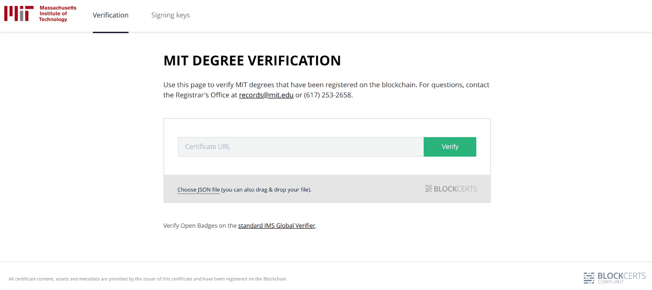The width and height of the screenshot is (652, 290).
Task: Click the Choose JSON file link
Action: point(198,190)
